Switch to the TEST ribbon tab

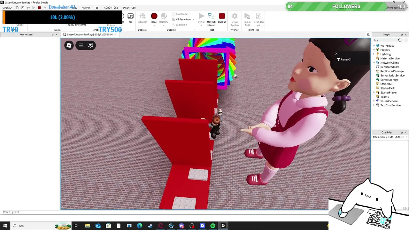(x=97, y=8)
